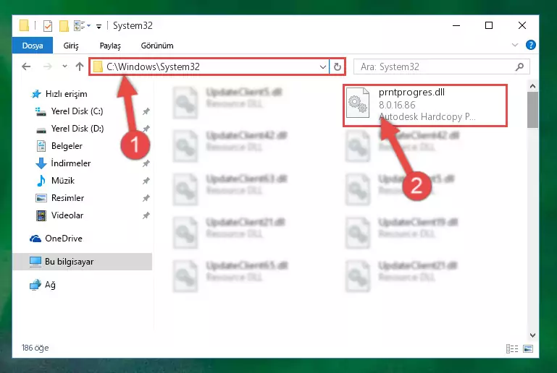Close the System32 window

coord(522,25)
